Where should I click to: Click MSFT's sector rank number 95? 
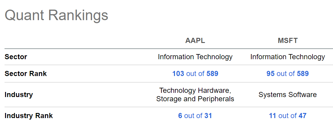271,74
